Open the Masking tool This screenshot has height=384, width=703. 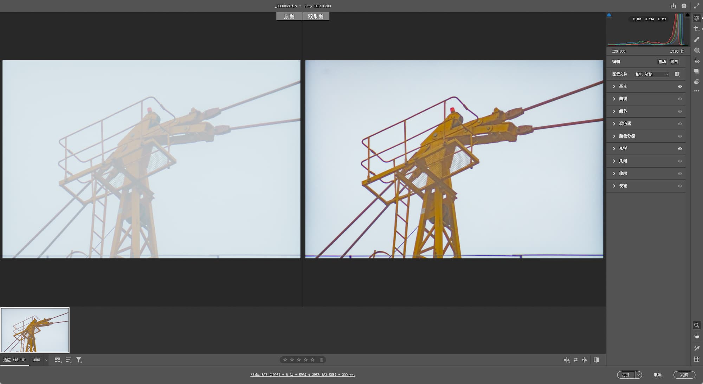[x=696, y=50]
